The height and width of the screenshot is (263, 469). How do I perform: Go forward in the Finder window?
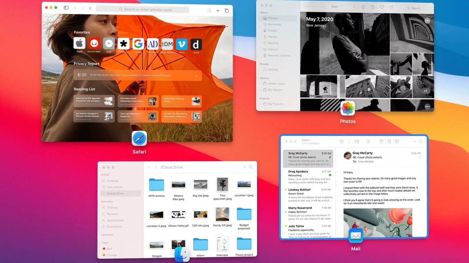pyautogui.click(x=155, y=167)
